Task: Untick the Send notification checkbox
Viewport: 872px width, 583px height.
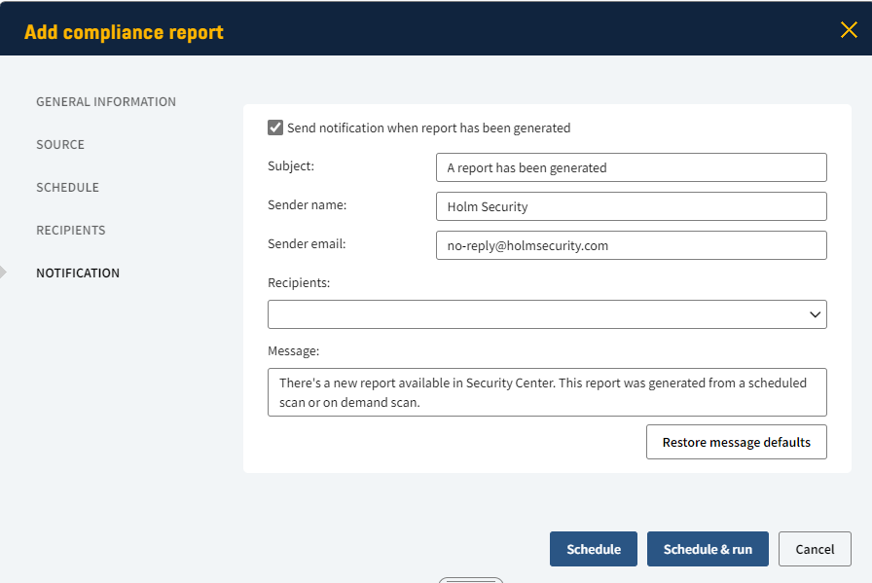Action: point(275,128)
